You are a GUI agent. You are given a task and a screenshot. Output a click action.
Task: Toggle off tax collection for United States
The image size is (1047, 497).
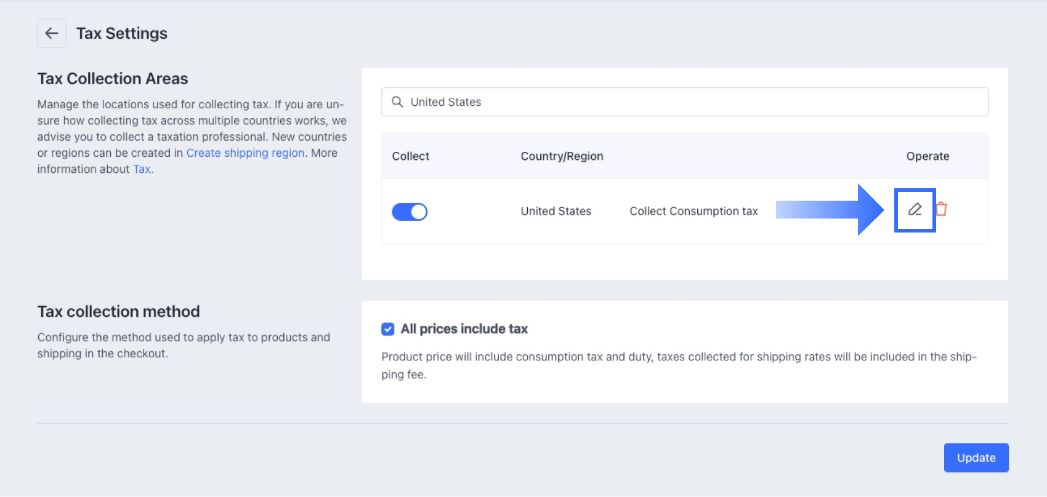[410, 212]
